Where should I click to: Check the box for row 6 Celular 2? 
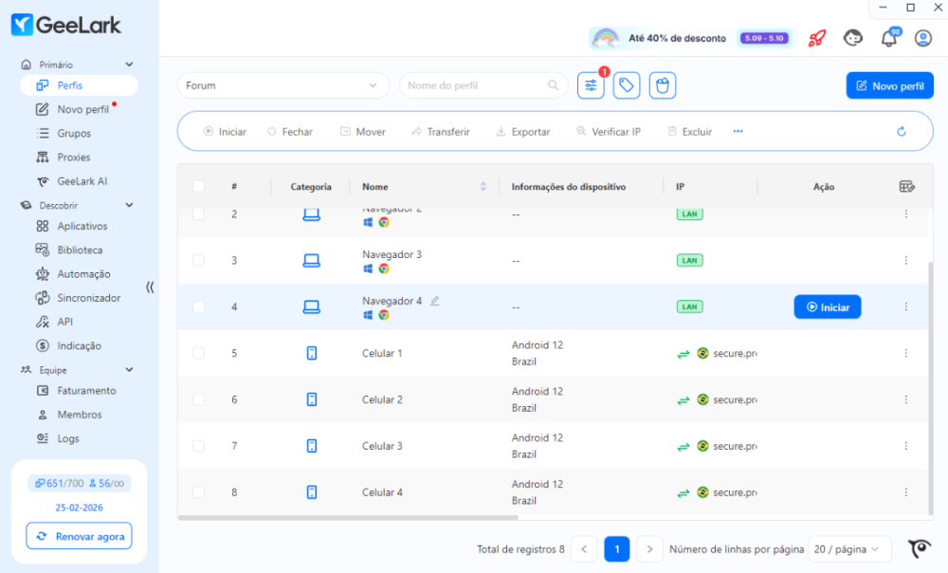[x=198, y=399]
